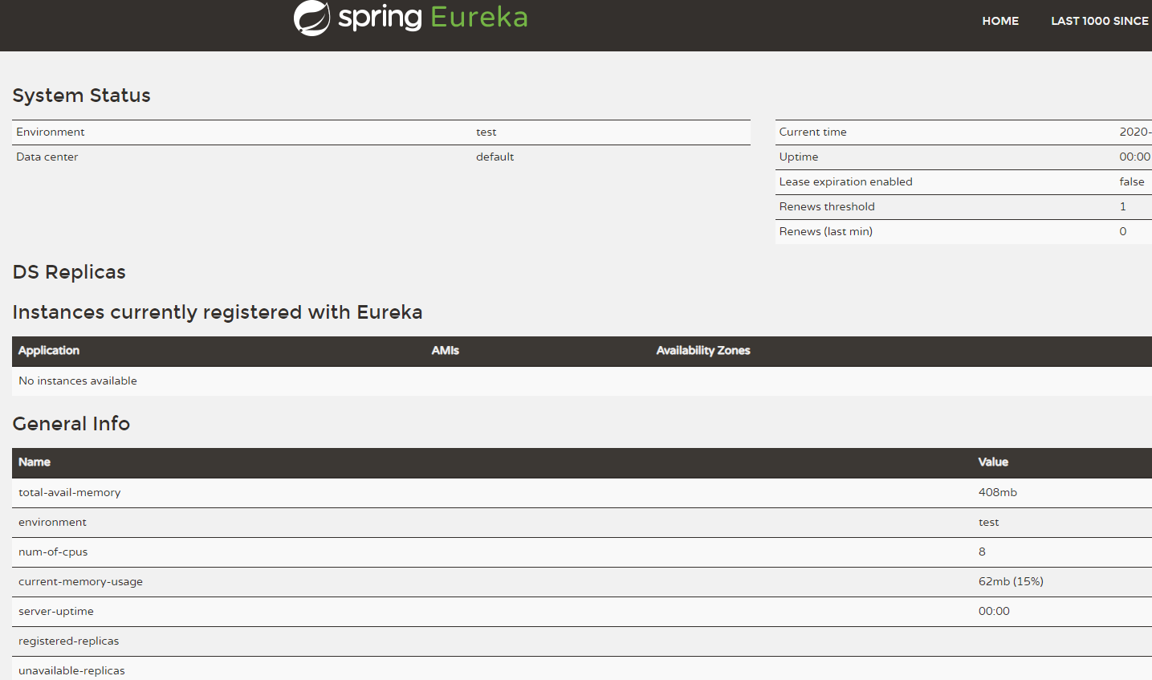The width and height of the screenshot is (1152, 680).
Task: Select the "Data center" label
Action: 47,157
